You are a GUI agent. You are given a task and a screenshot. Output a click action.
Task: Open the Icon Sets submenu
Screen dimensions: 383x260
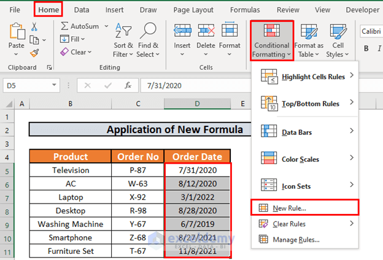[x=305, y=186]
